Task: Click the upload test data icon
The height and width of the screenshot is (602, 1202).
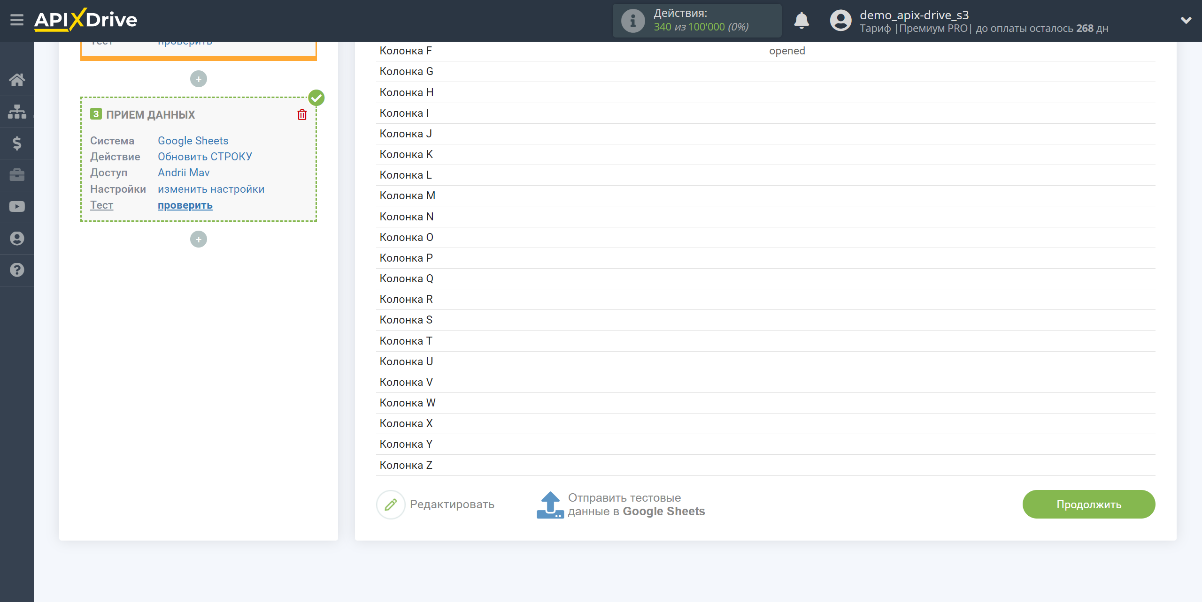Action: (x=550, y=505)
